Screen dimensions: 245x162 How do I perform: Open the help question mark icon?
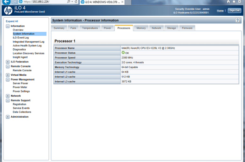(237, 20)
